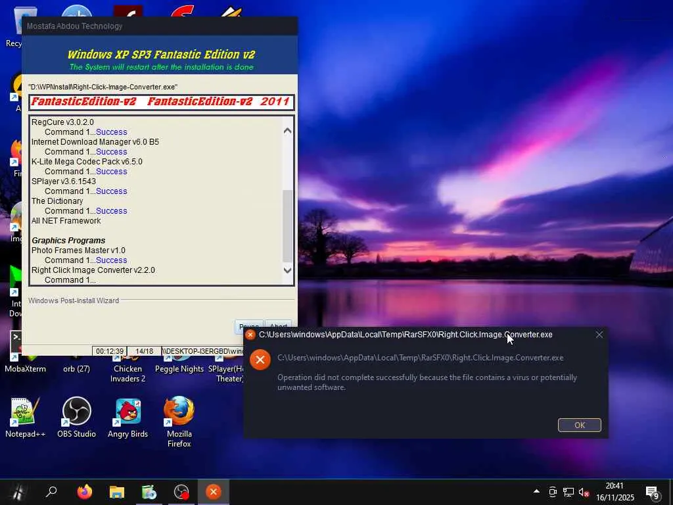Launch Mozilla Firefox desktop shortcut
The width and height of the screenshot is (673, 505).
(x=179, y=421)
